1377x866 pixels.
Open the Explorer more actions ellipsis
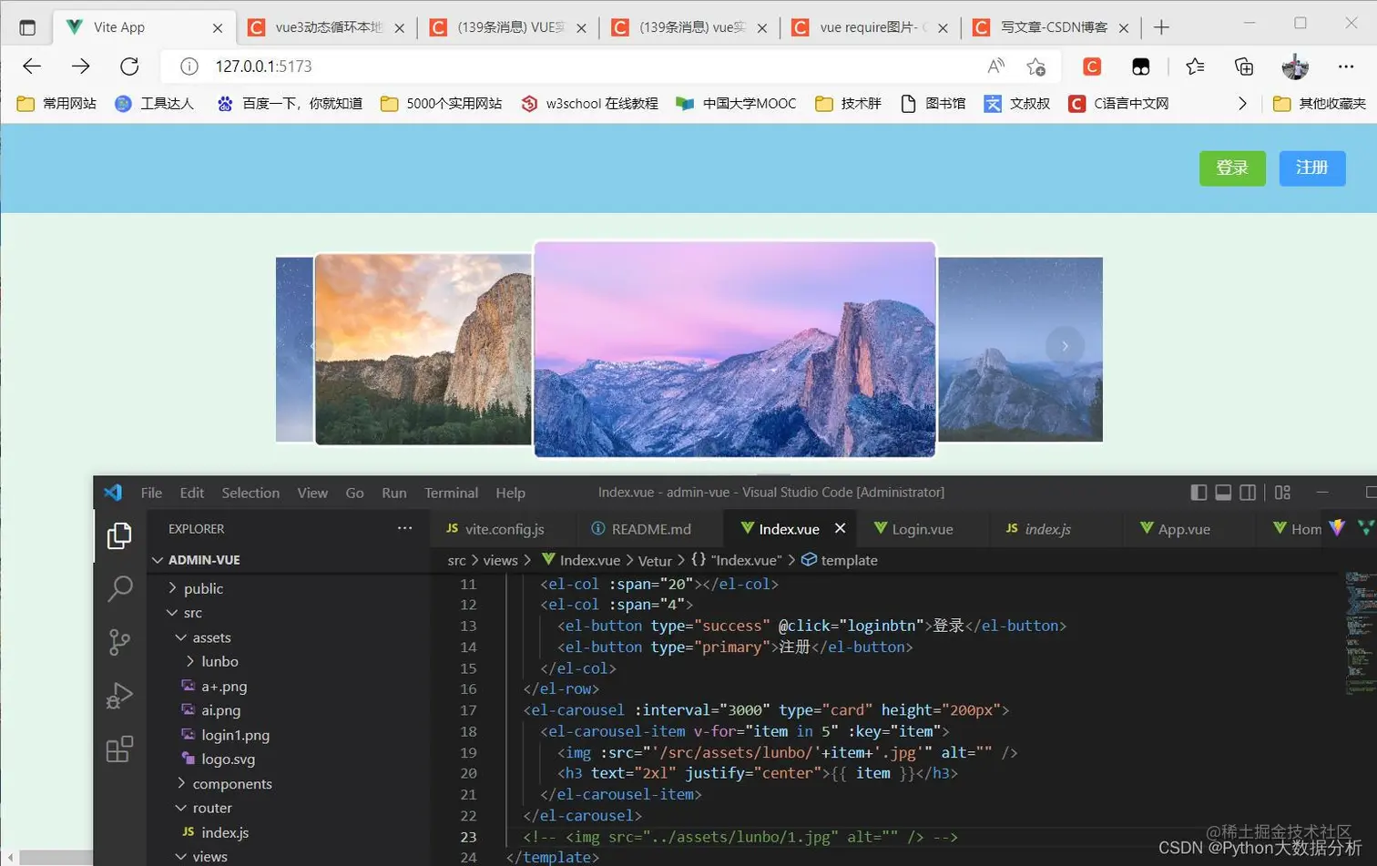tap(404, 528)
